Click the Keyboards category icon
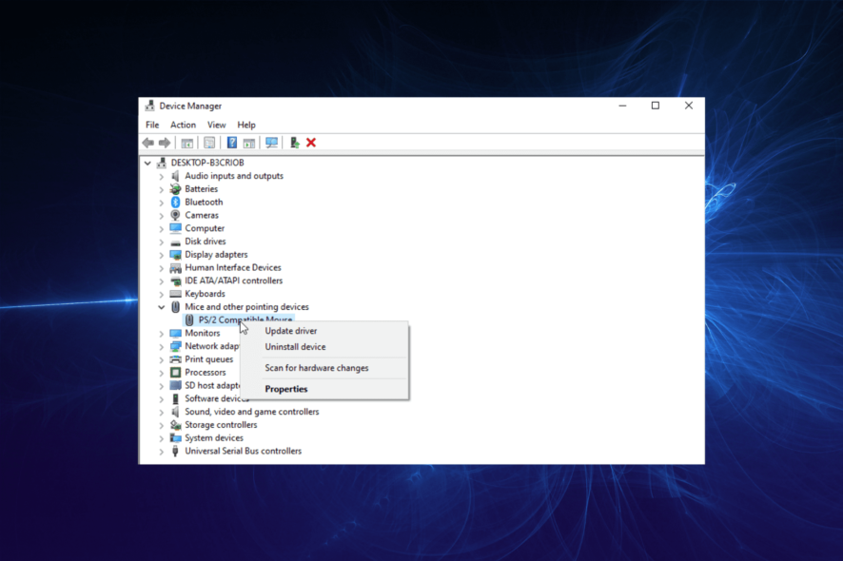The height and width of the screenshot is (561, 843). pyautogui.click(x=175, y=294)
